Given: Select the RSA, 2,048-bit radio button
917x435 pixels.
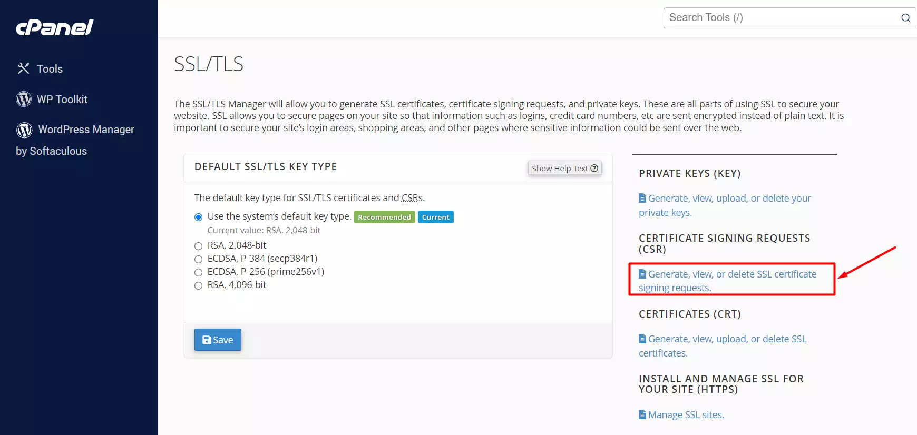Looking at the screenshot, I should (199, 246).
